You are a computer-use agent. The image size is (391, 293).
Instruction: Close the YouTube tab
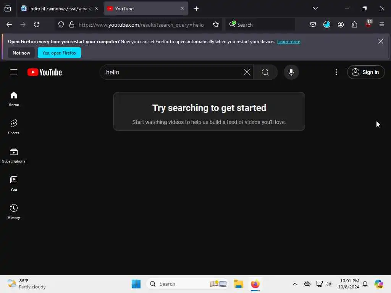182,8
